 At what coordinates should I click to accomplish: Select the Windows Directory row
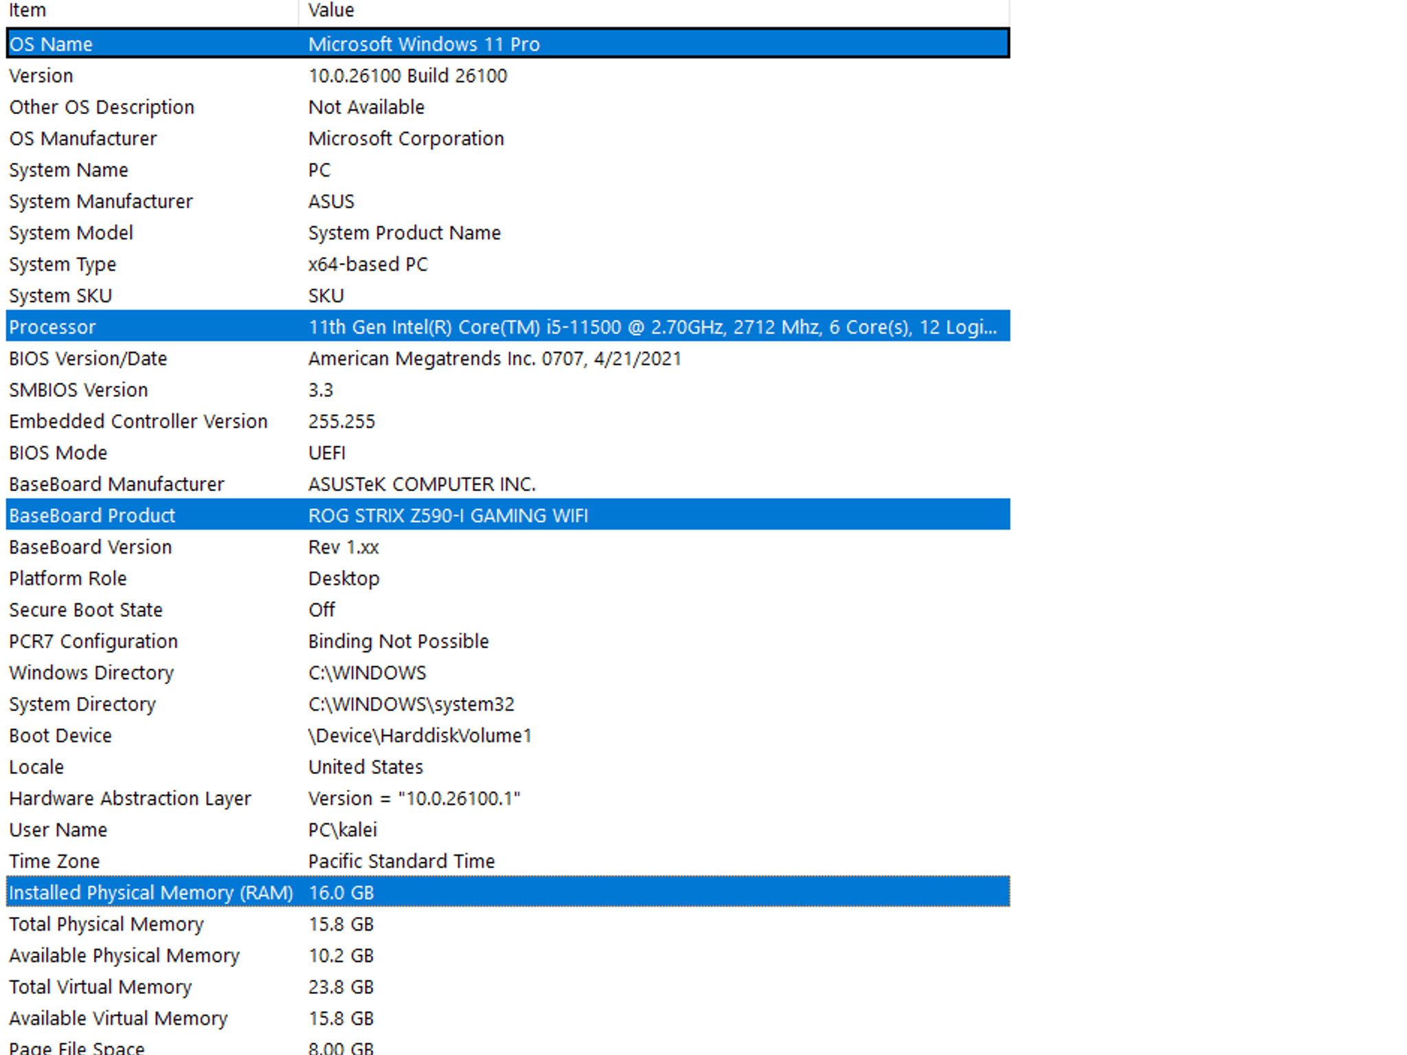pyautogui.click(x=275, y=672)
